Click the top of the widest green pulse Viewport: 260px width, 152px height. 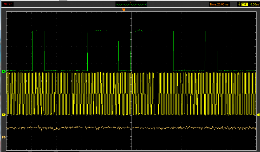pyautogui.click(x=152, y=31)
